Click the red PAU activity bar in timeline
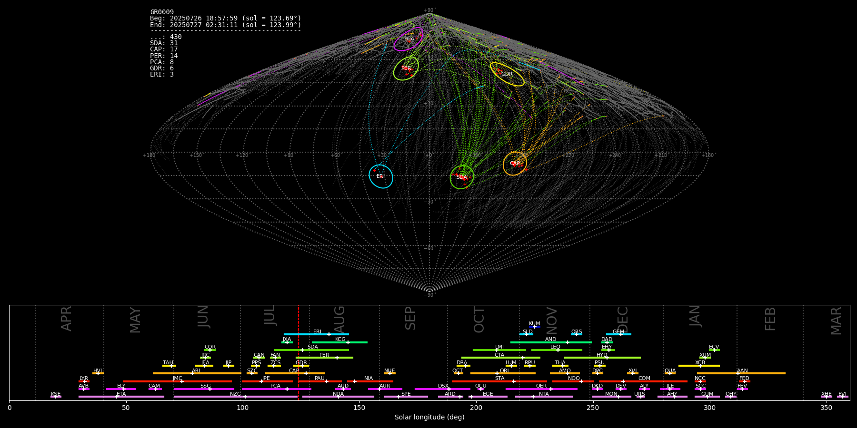 [320, 381]
